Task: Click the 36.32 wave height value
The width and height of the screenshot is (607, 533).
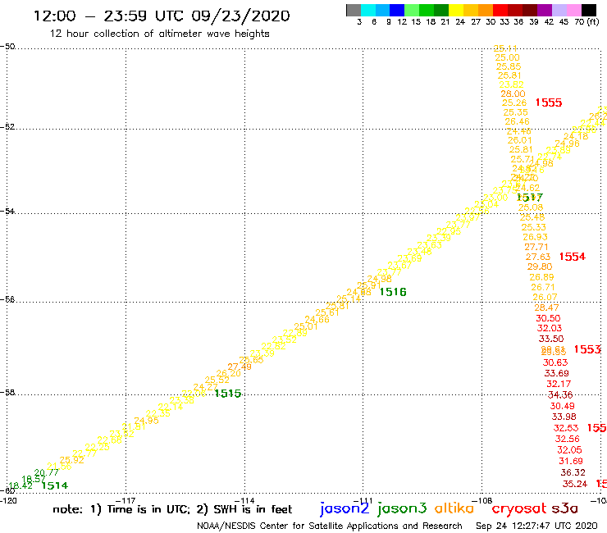Action: coord(573,472)
